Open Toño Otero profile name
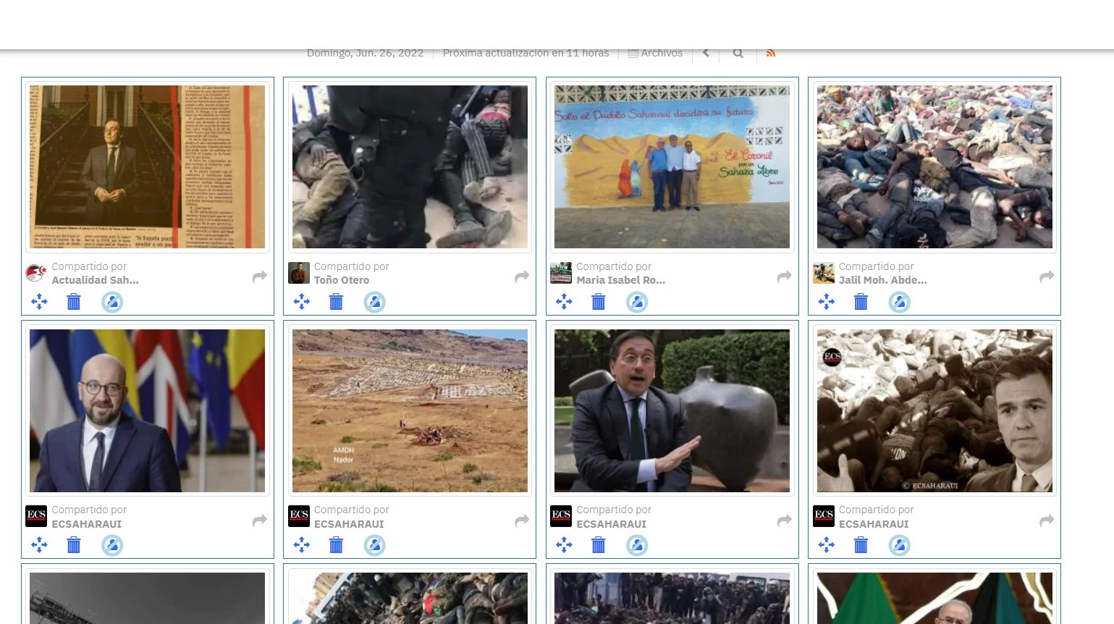 tap(342, 280)
